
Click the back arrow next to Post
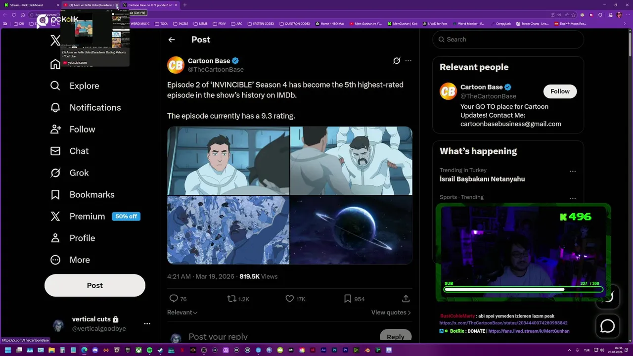[x=172, y=40]
